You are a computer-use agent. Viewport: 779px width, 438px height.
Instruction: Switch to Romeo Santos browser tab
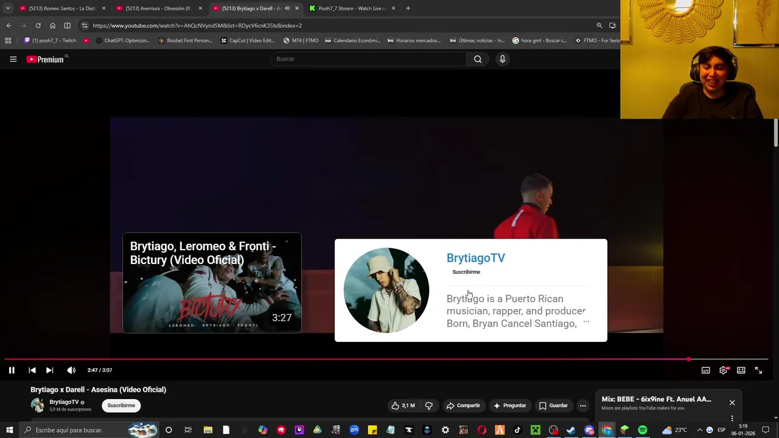[63, 9]
